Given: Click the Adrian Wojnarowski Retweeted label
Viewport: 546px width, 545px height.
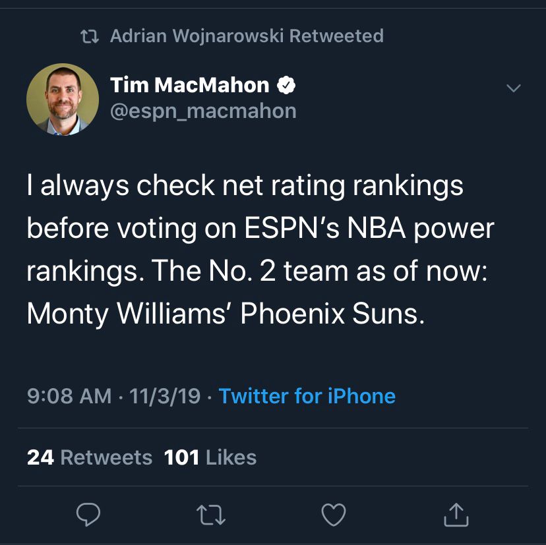Looking at the screenshot, I should pyautogui.click(x=247, y=36).
